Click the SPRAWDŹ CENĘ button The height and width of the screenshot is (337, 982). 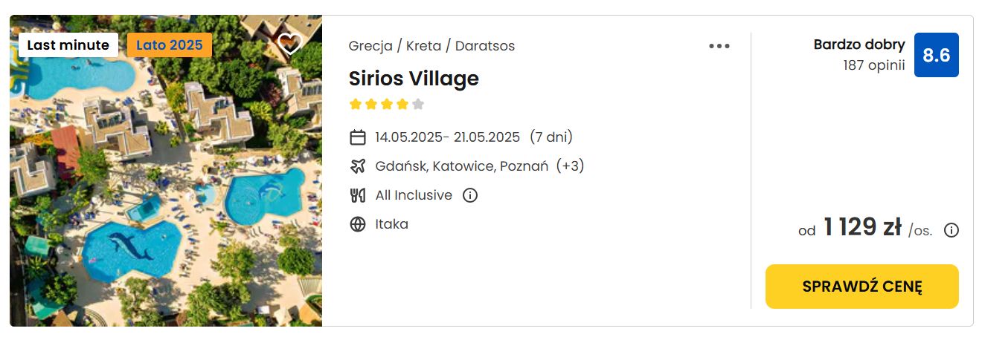point(862,287)
